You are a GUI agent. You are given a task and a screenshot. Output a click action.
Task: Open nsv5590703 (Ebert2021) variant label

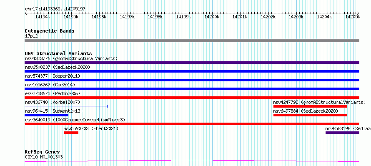[91, 128]
